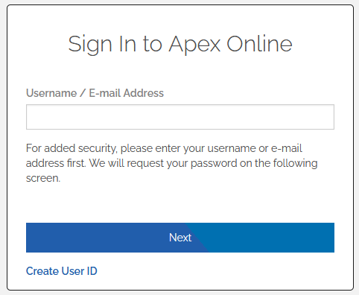Open the Create User ID link

pos(62,271)
